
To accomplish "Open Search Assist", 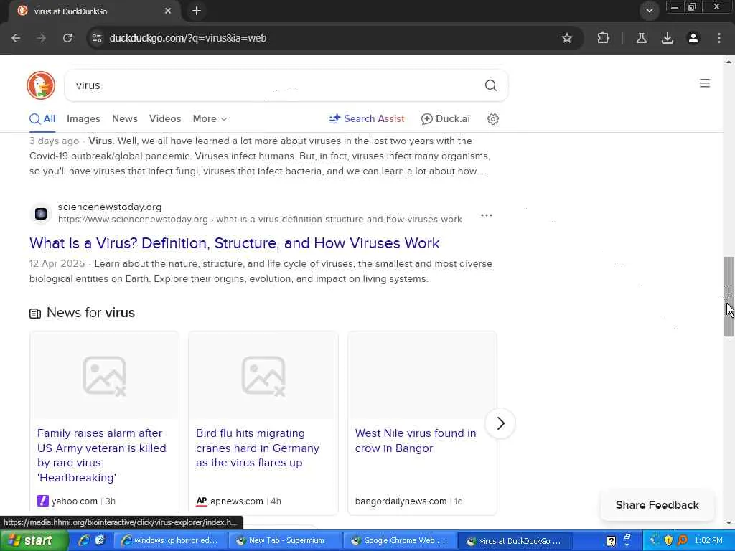I will pos(367,119).
